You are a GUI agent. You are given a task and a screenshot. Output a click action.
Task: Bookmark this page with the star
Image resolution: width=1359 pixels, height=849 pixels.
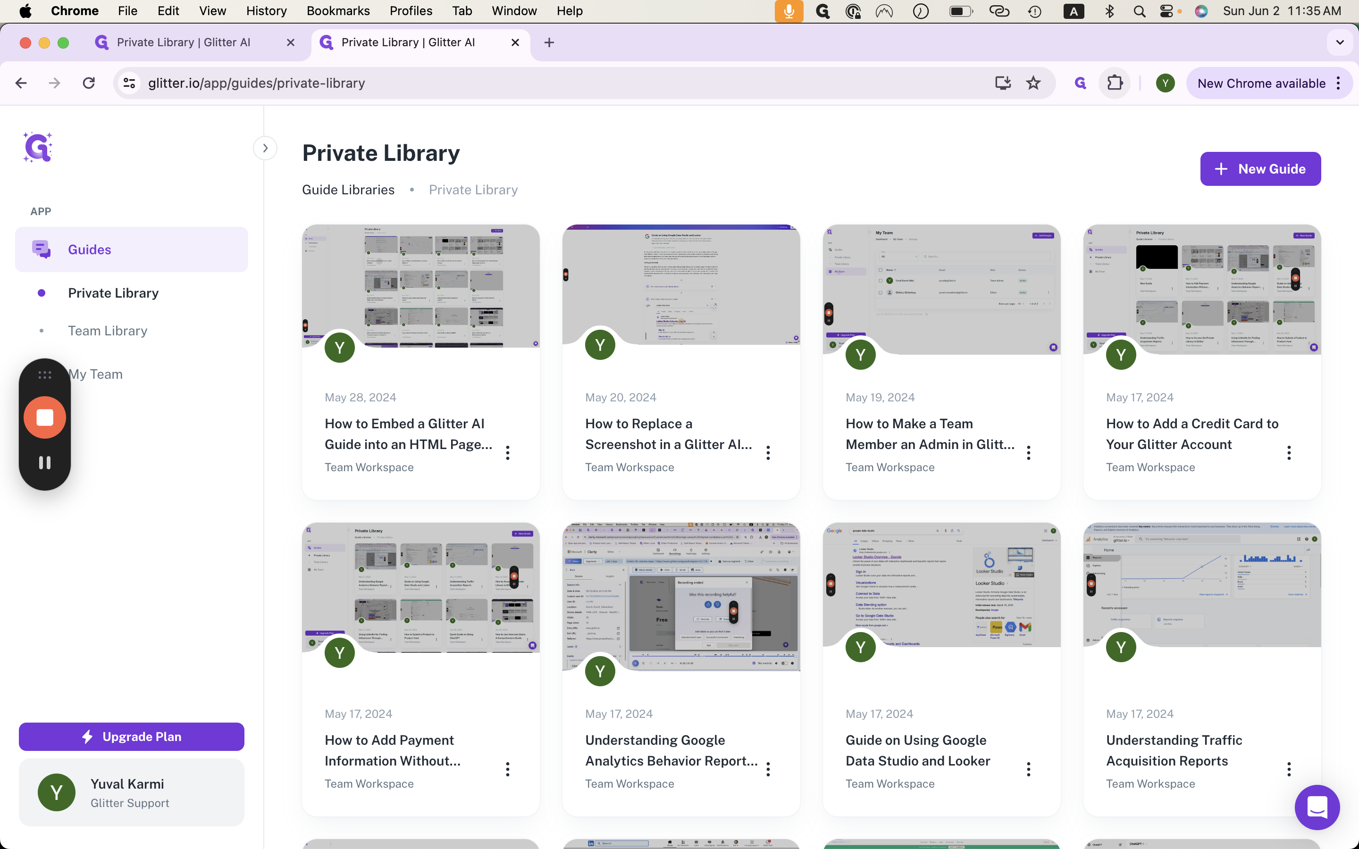click(1033, 83)
